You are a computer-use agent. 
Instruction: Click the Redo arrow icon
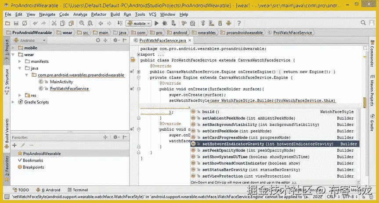click(x=43, y=23)
